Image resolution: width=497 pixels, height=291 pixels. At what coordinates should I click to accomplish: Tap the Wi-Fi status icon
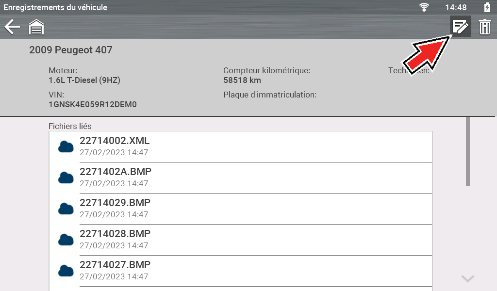tap(425, 7)
